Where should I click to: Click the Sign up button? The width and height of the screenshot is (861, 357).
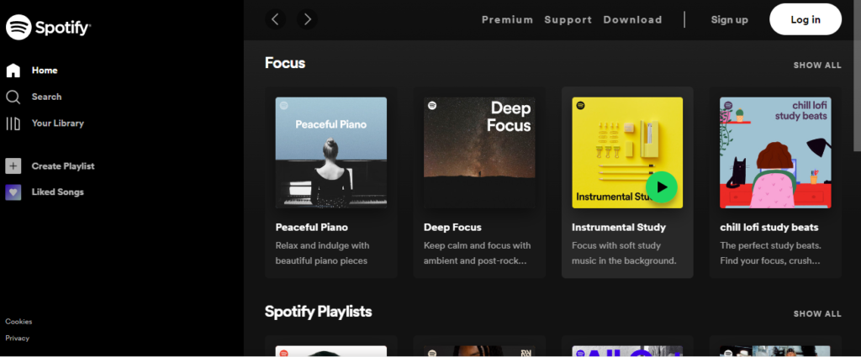(x=729, y=20)
